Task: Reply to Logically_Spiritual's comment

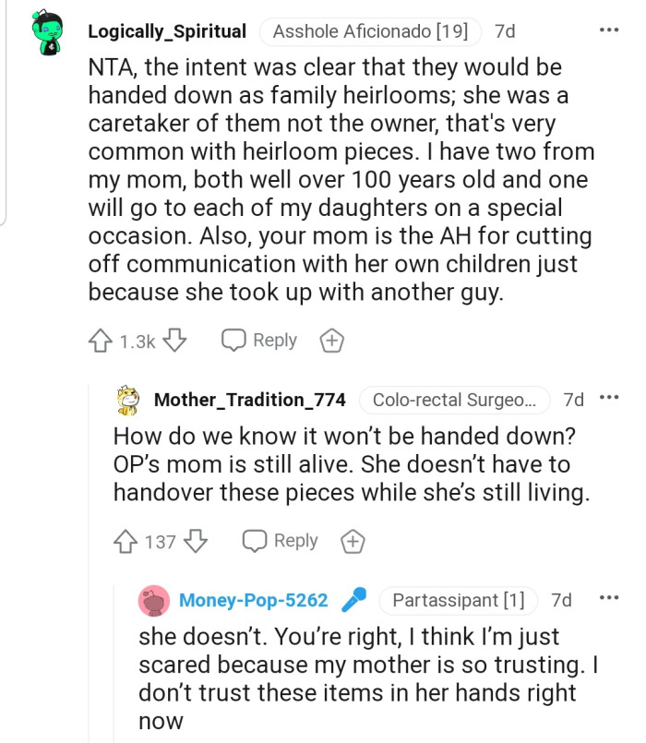Action: (259, 341)
